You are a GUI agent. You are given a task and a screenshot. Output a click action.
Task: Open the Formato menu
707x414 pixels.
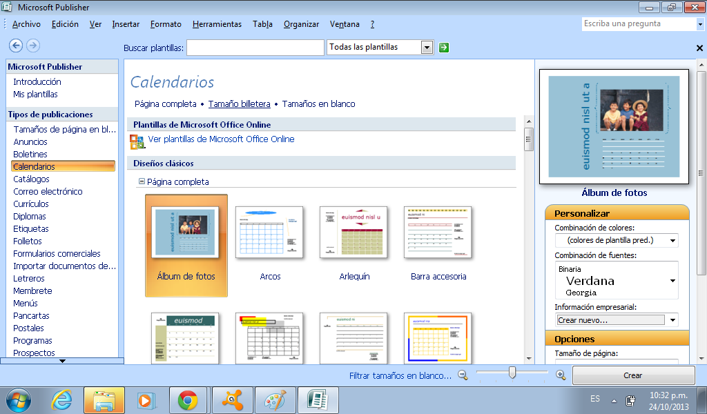coord(166,24)
